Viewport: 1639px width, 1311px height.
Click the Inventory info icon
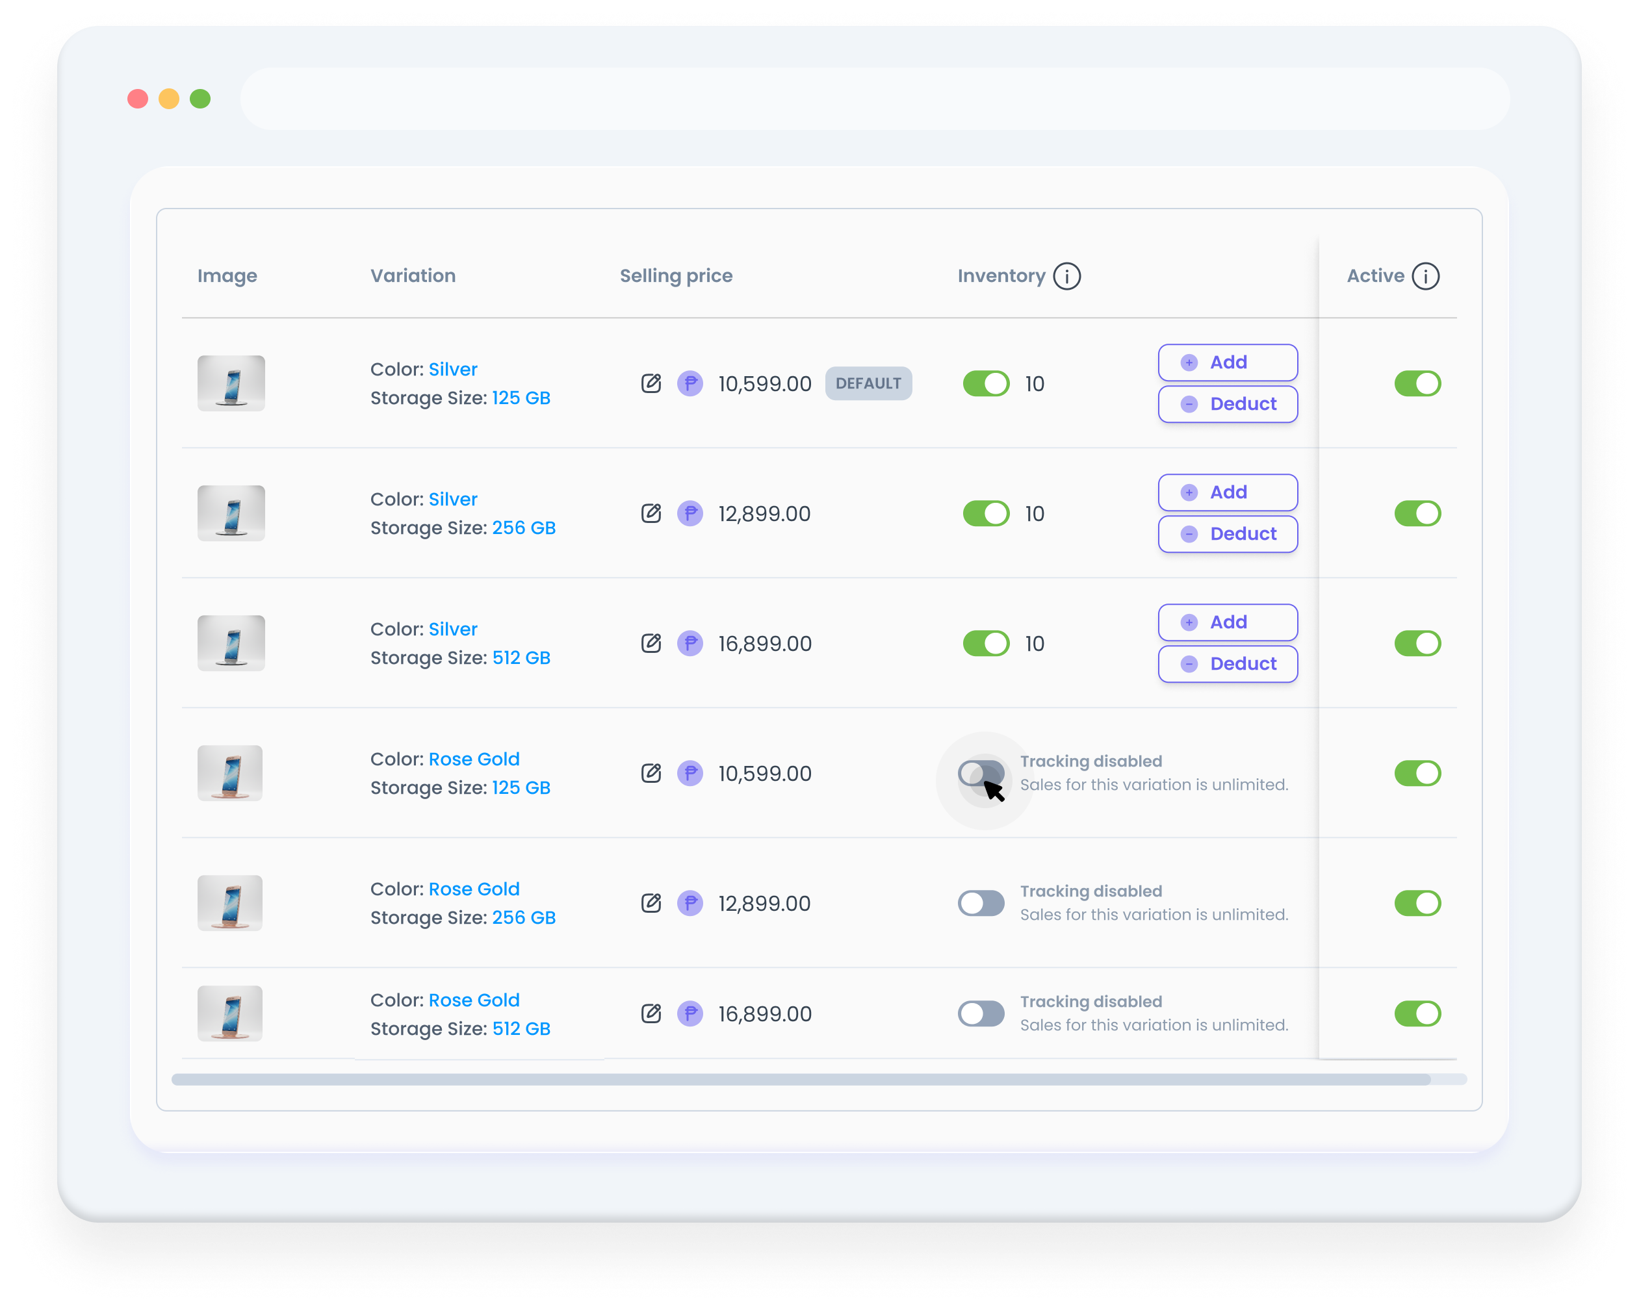click(x=1066, y=276)
